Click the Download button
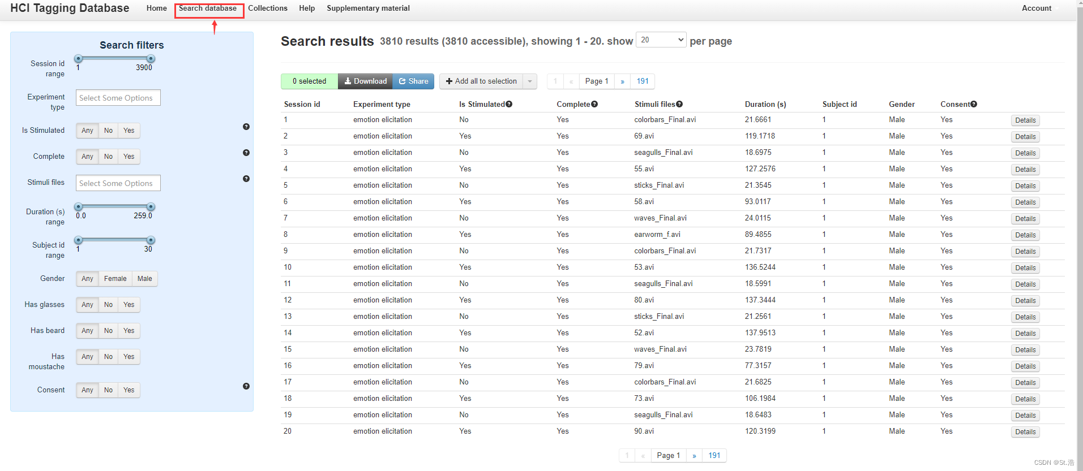Image resolution: width=1083 pixels, height=471 pixels. pyautogui.click(x=366, y=81)
